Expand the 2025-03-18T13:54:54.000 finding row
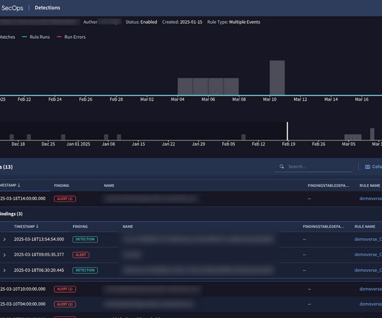The image size is (382, 318). 4,240
